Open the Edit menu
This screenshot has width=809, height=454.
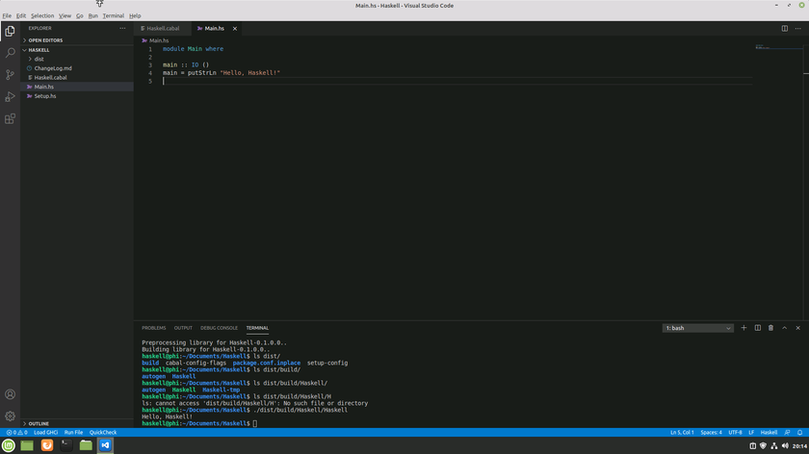coord(21,16)
